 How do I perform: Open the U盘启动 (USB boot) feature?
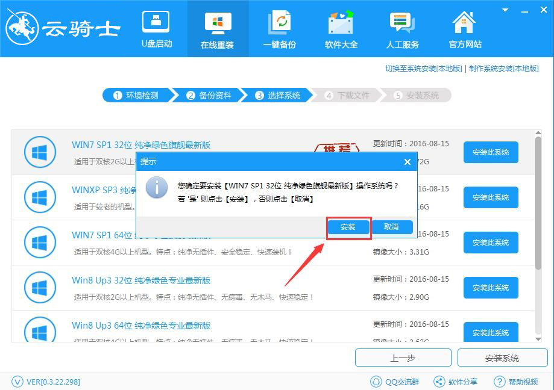pyautogui.click(x=156, y=28)
